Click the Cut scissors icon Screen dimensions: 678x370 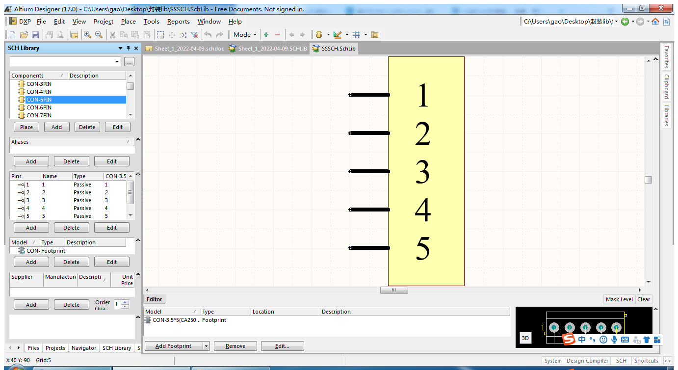point(112,35)
